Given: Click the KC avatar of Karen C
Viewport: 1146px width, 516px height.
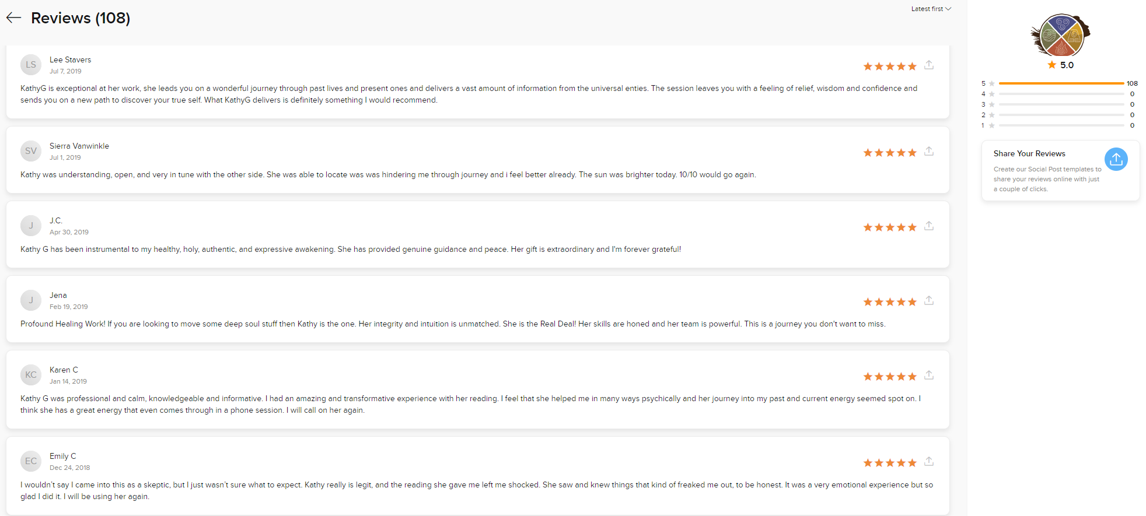Looking at the screenshot, I should click(31, 375).
